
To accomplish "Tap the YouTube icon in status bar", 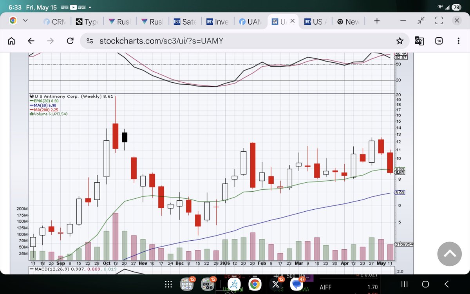I will click(73, 7).
